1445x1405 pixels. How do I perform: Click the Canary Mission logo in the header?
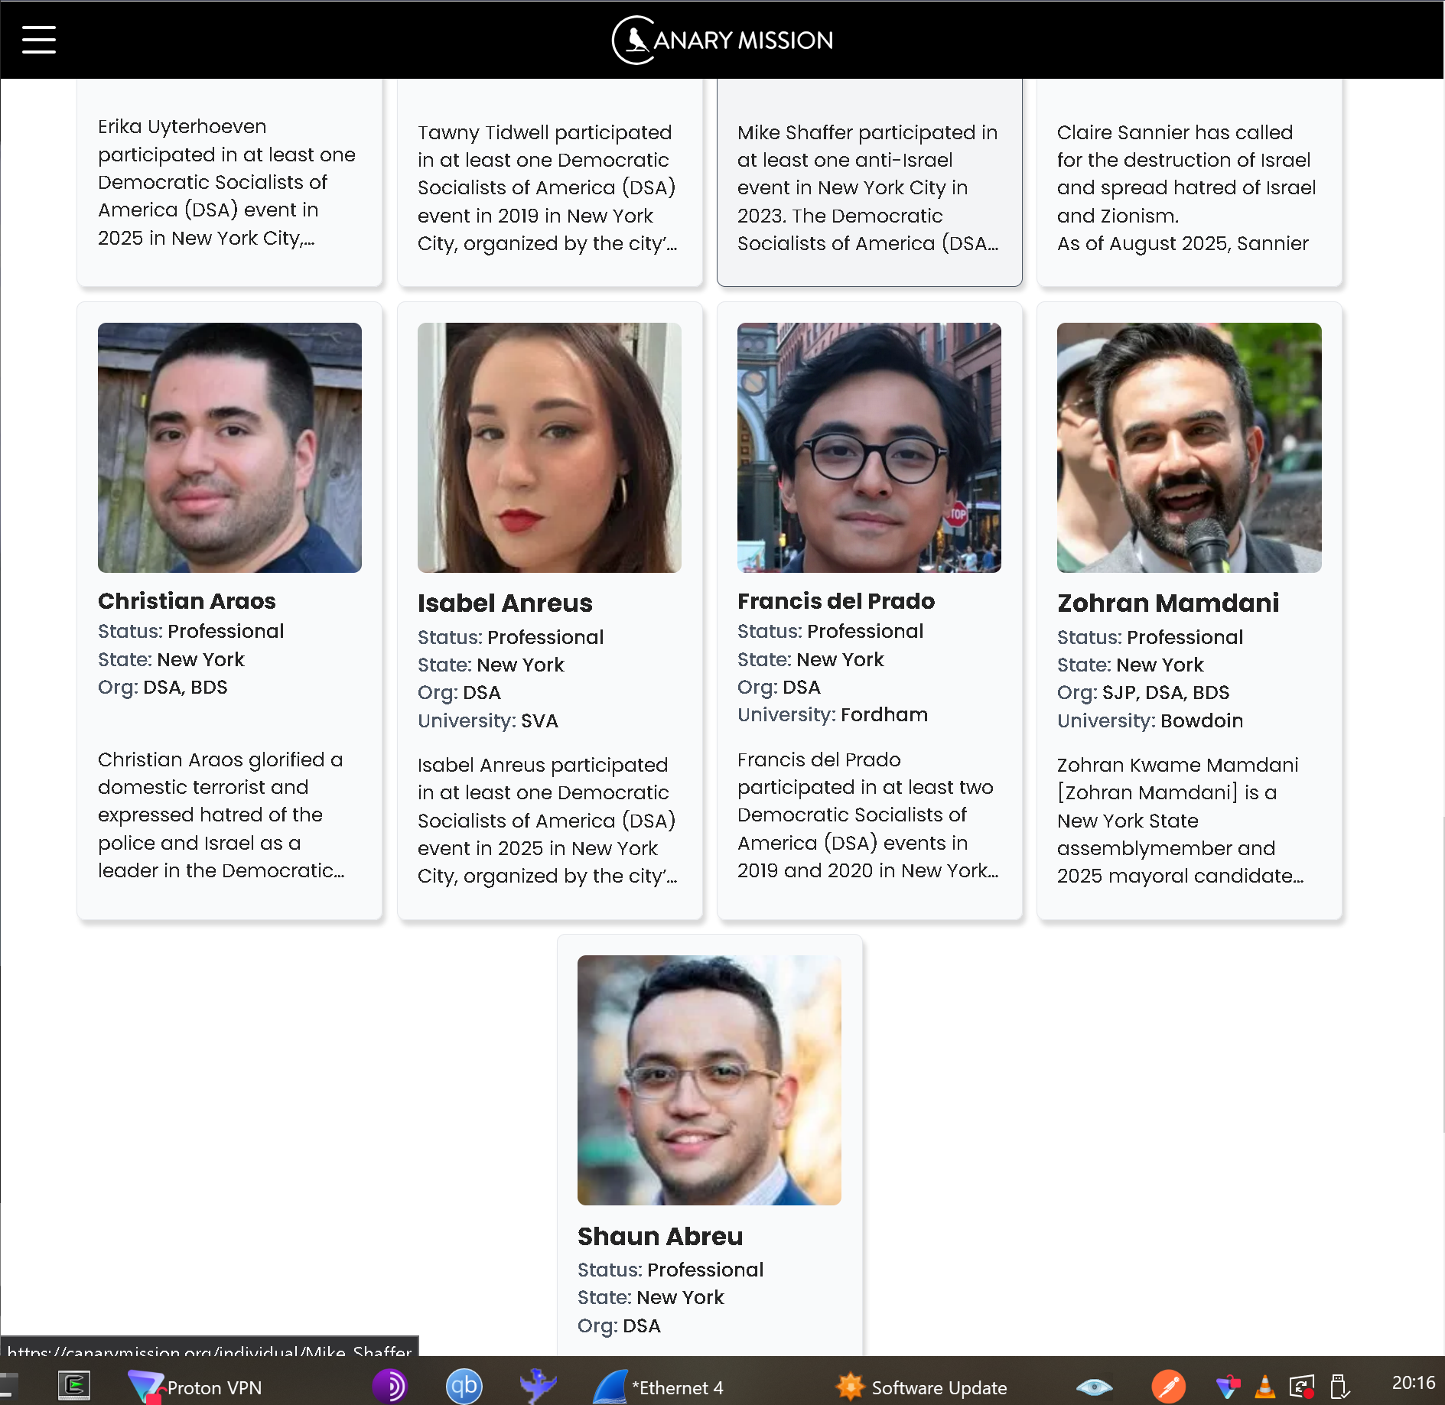(x=722, y=40)
